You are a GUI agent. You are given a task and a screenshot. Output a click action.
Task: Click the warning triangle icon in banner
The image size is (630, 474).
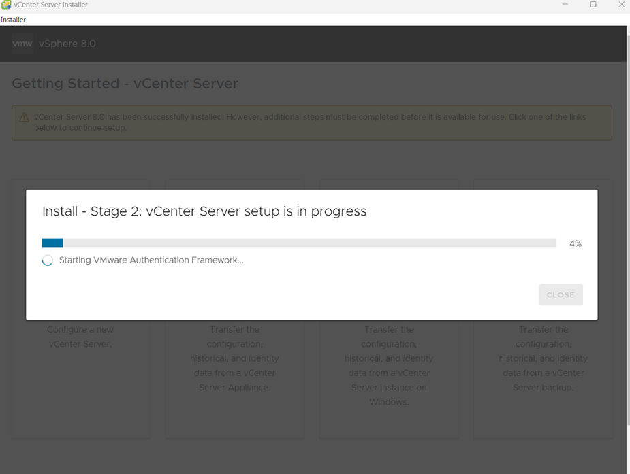pos(24,117)
